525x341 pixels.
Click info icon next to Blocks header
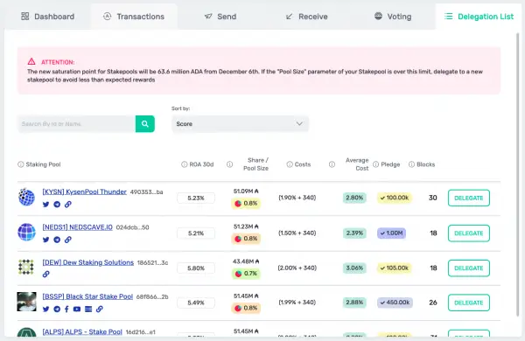tap(411, 164)
